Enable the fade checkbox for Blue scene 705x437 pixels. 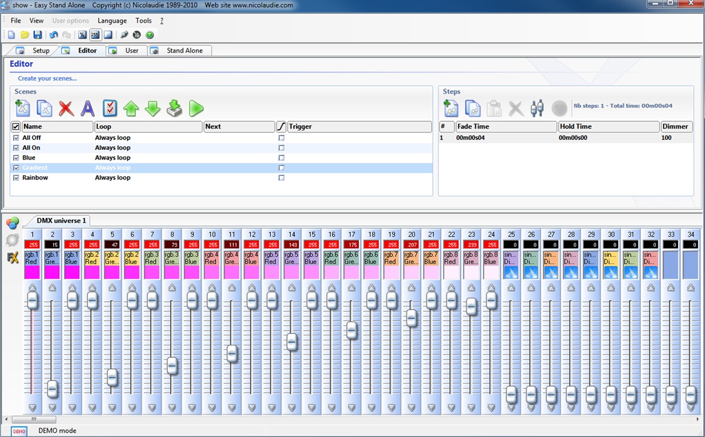tap(281, 158)
